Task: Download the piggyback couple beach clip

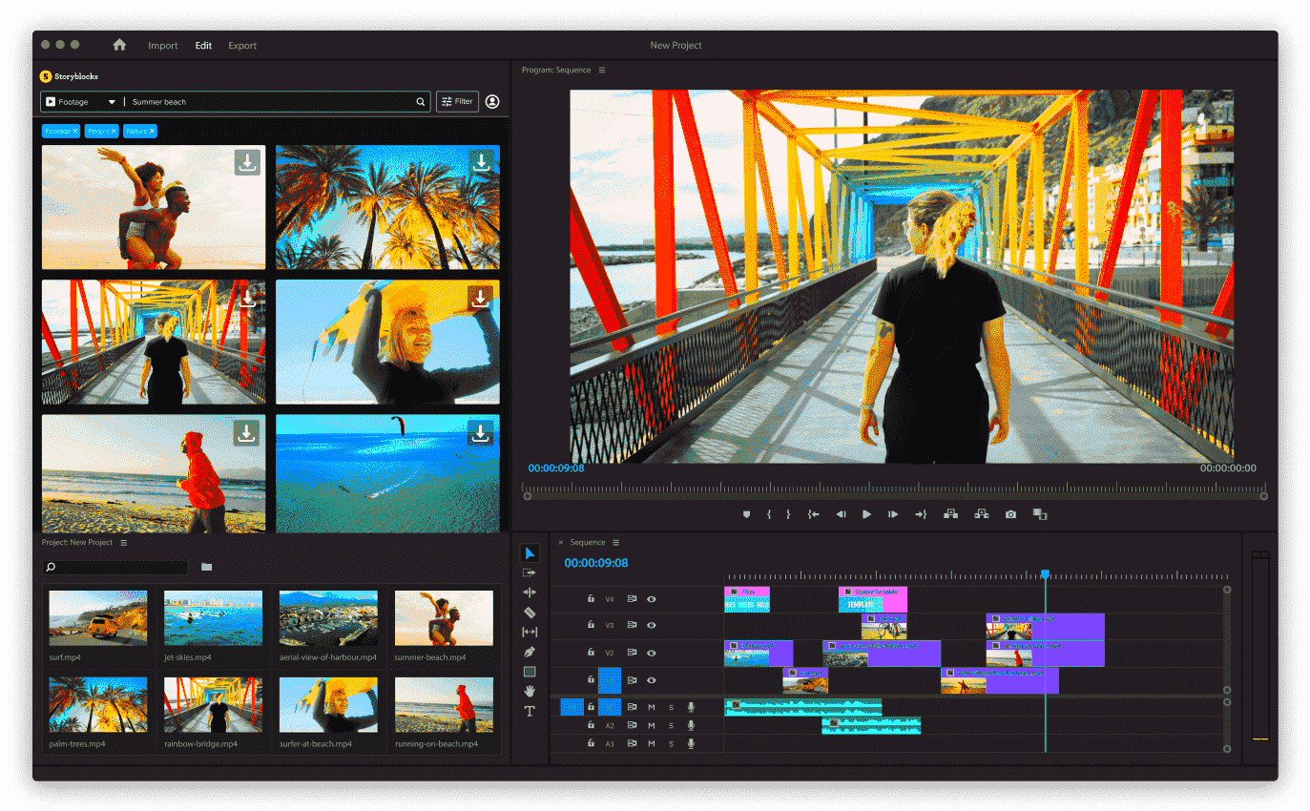Action: coord(247,162)
